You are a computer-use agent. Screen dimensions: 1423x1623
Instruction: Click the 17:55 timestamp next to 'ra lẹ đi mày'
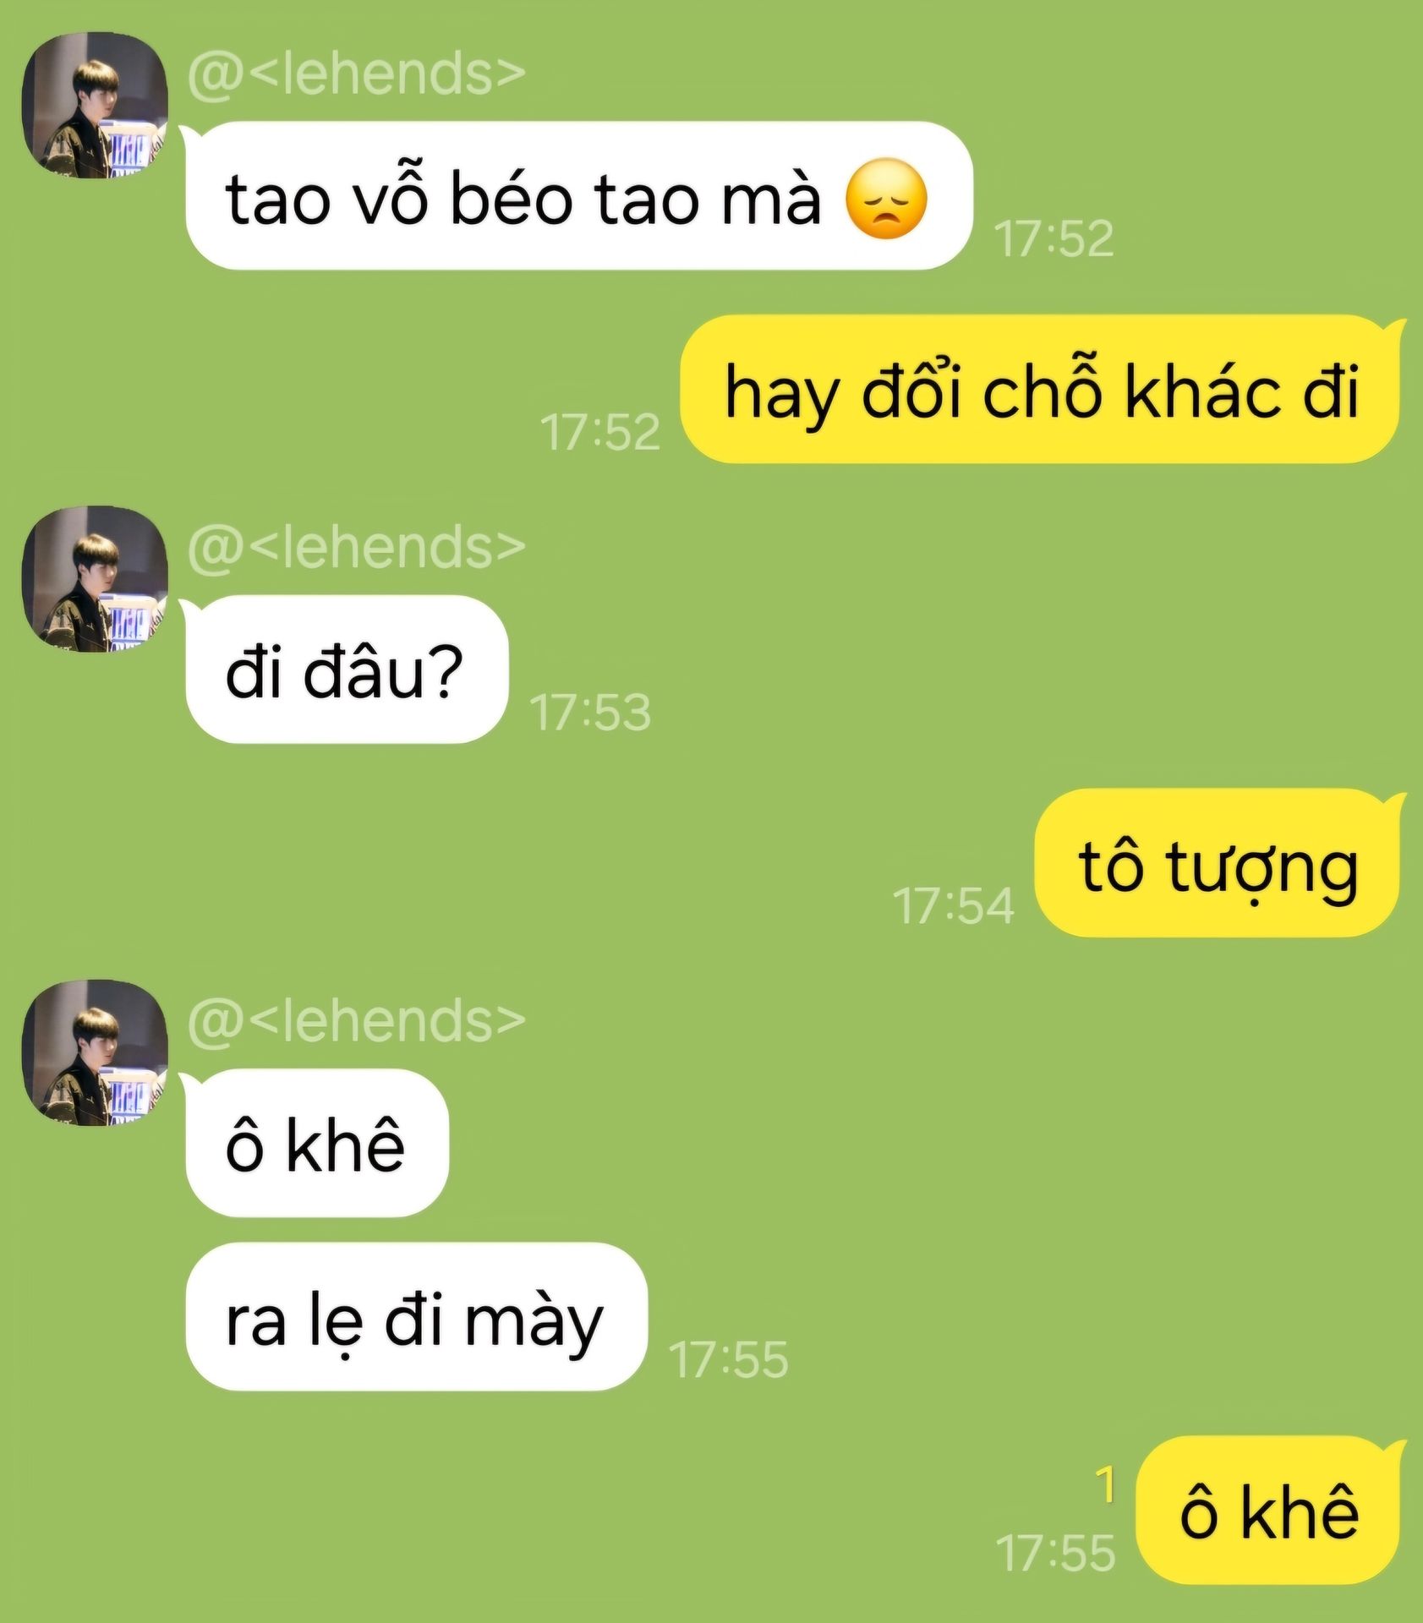[728, 1359]
